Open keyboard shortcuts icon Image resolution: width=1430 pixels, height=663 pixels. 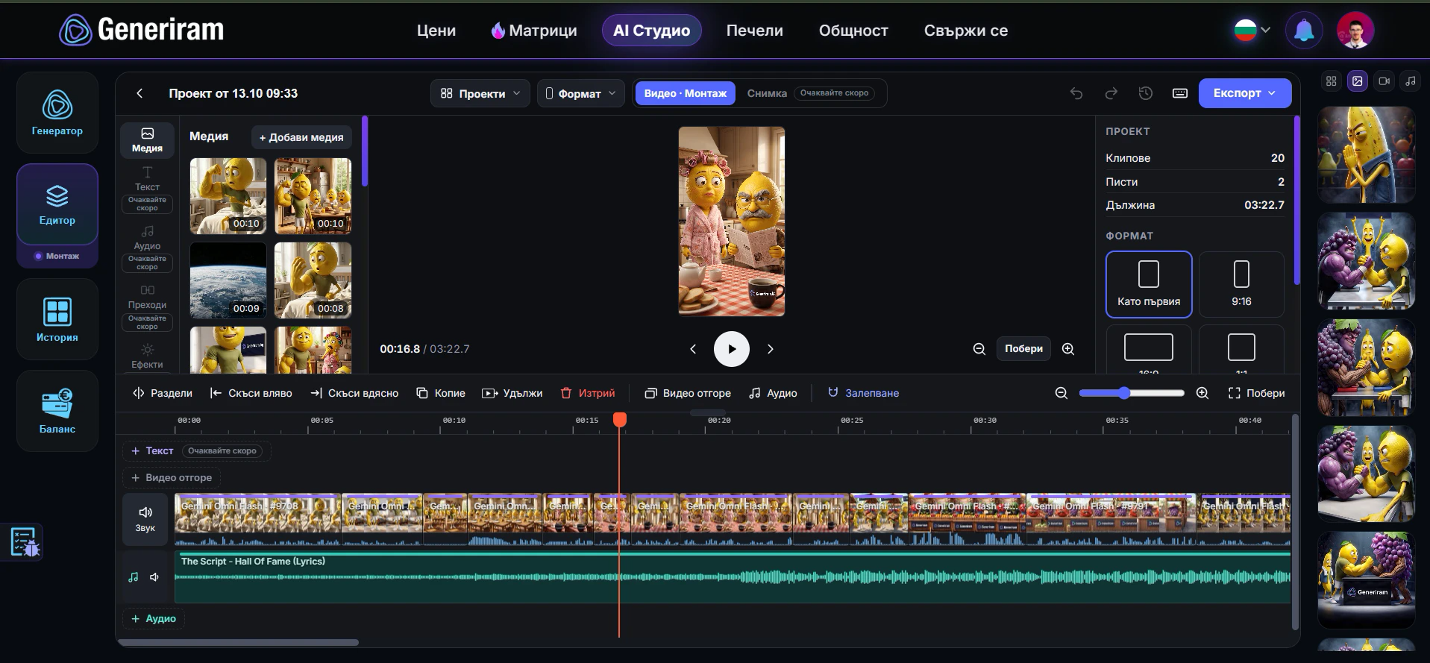click(x=1180, y=93)
